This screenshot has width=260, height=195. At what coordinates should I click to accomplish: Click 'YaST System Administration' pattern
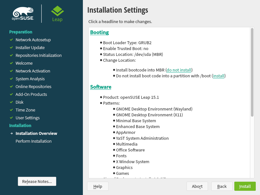click(x=142, y=138)
